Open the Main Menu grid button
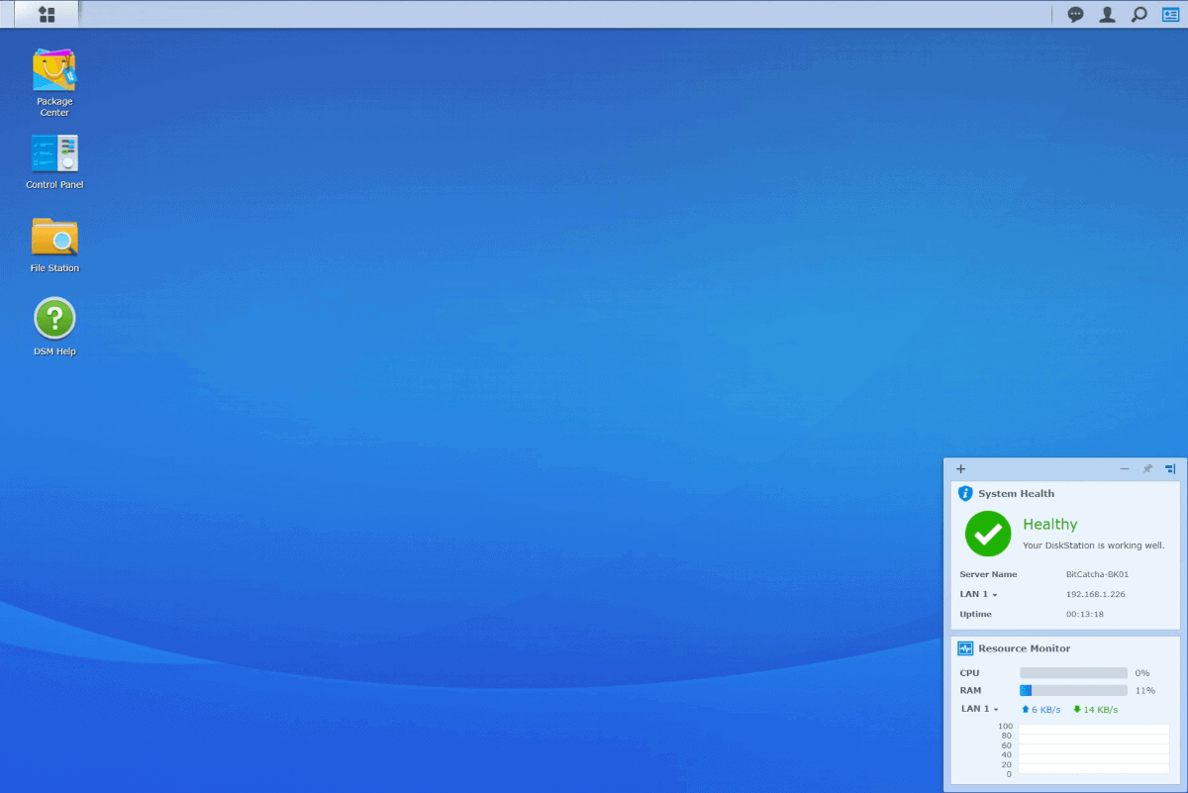The image size is (1188, 793). (47, 14)
